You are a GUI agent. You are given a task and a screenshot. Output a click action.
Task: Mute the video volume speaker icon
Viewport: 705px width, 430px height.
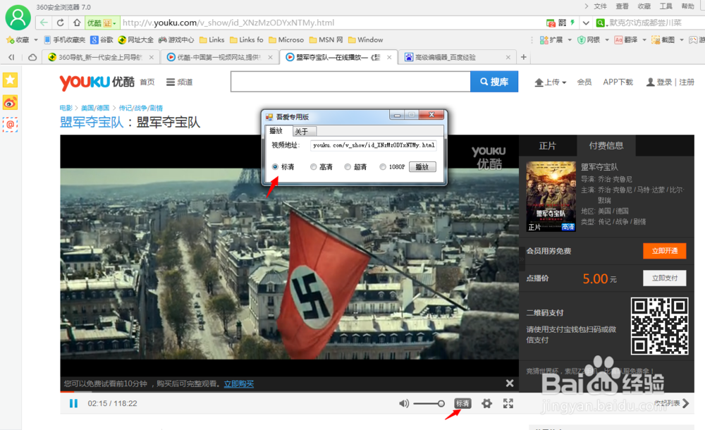(x=404, y=403)
